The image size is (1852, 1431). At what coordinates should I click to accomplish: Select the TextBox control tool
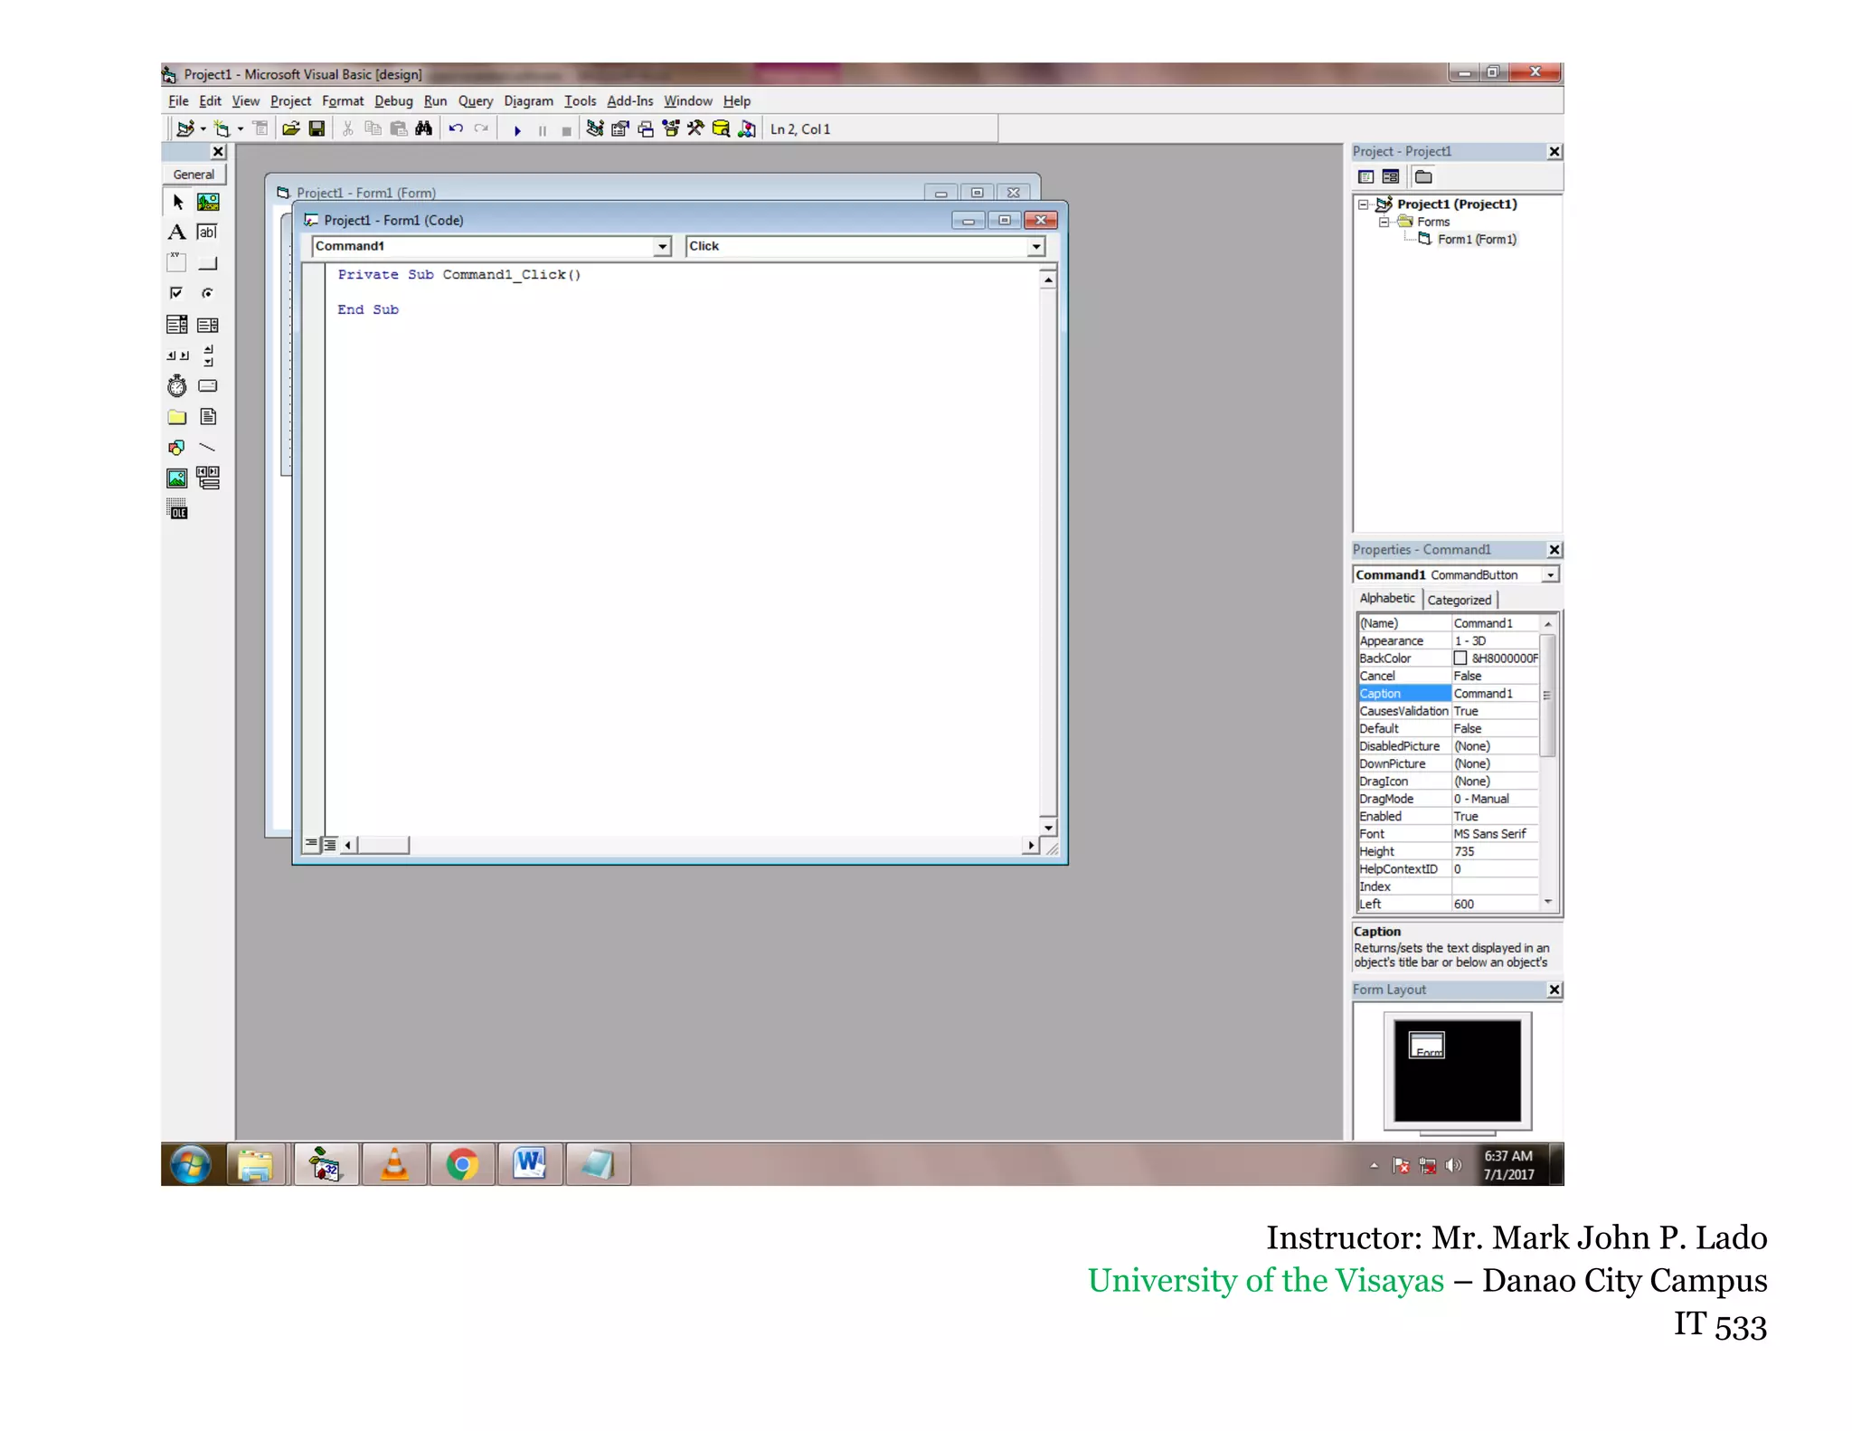[208, 232]
